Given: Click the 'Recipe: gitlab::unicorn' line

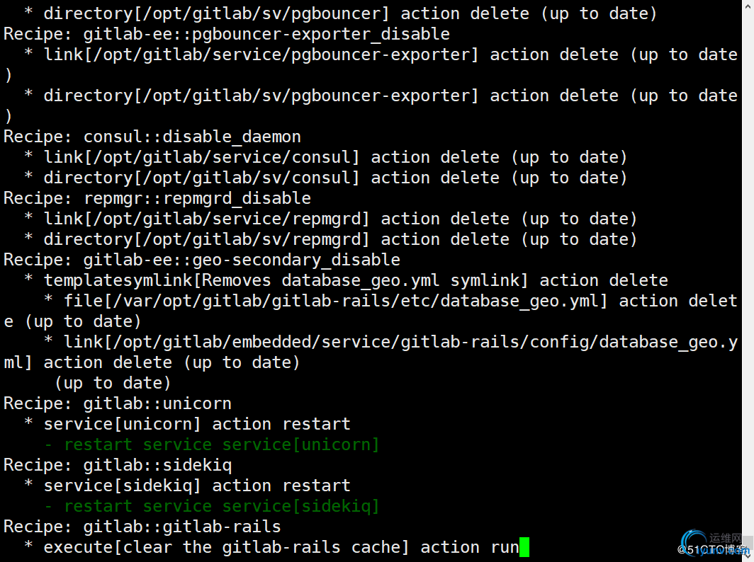Looking at the screenshot, I should 118,403.
